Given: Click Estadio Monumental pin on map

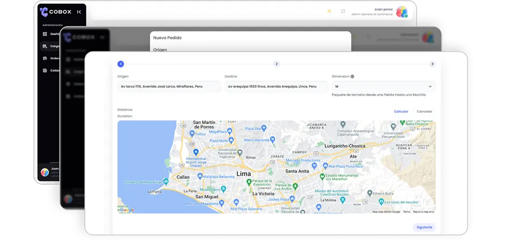Looking at the screenshot, I should pos(323,177).
